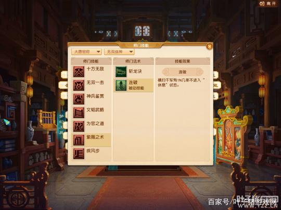The image size is (281, 210).
Task: Click the 紫薇之术 skill icon
Action: pyautogui.click(x=79, y=140)
